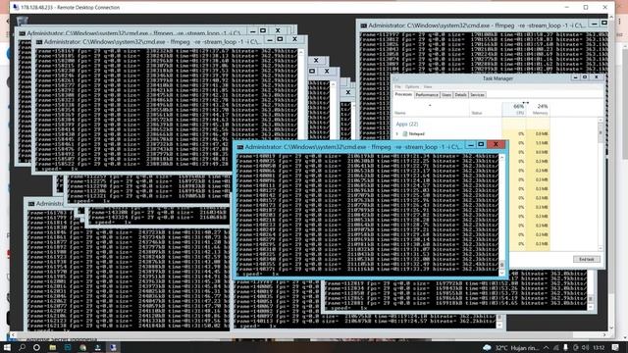Click the Apps (22) group heading
The height and width of the screenshot is (353, 628).
tap(407, 125)
